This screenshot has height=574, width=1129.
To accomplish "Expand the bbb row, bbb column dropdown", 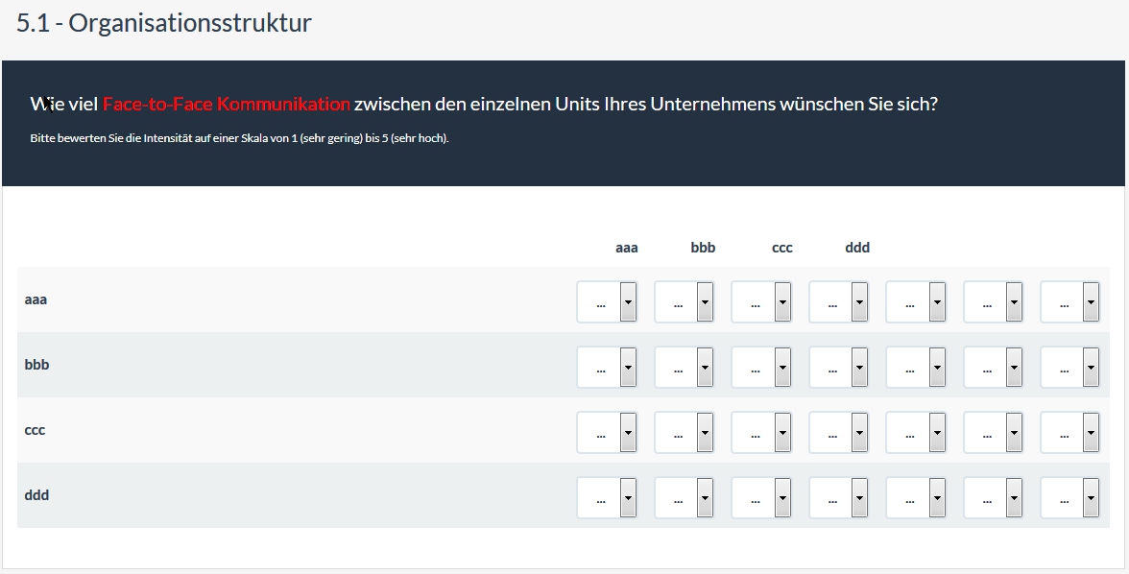I will (x=684, y=367).
